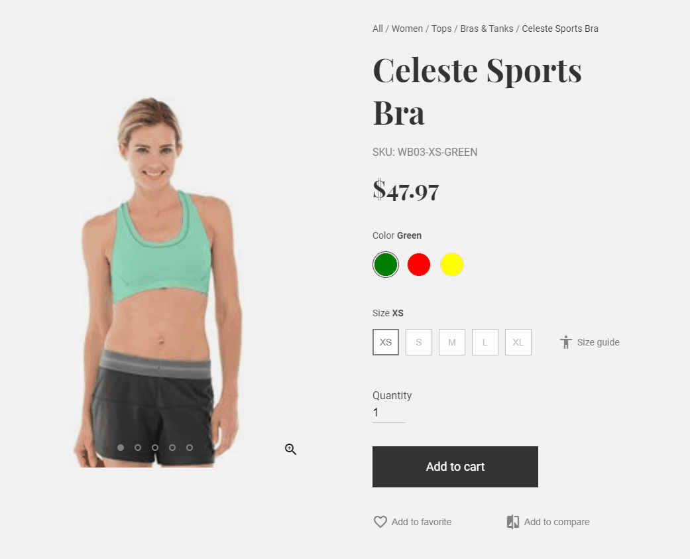This screenshot has height=559, width=690.
Task: Click the heart favorite icon
Action: (380, 522)
